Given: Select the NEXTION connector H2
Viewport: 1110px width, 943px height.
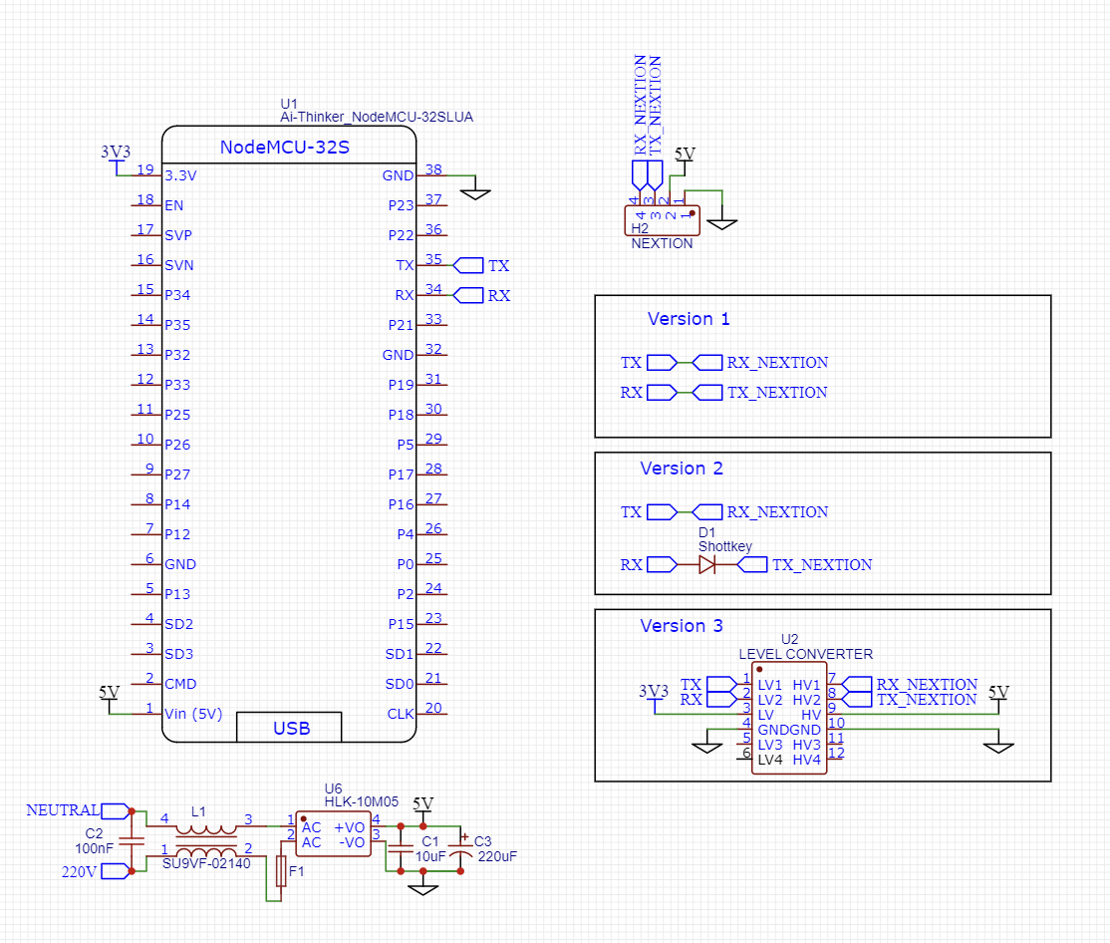Looking at the screenshot, I should point(663,219).
